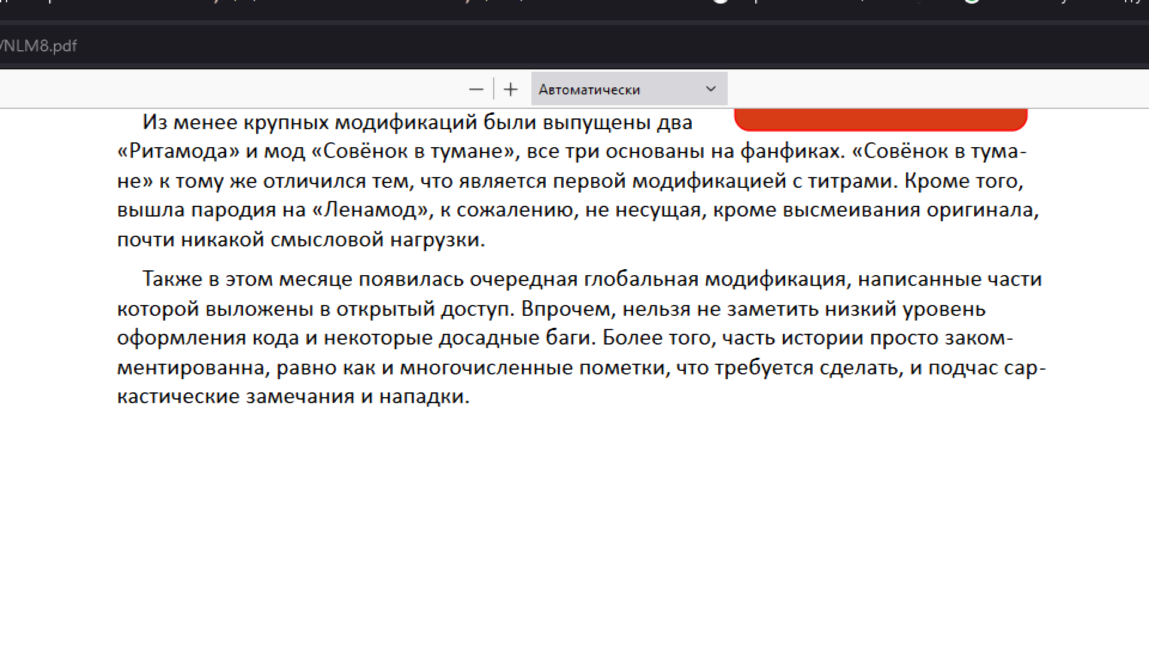The height and width of the screenshot is (646, 1149).
Task: Click the zoom in plus icon
Action: [x=510, y=90]
